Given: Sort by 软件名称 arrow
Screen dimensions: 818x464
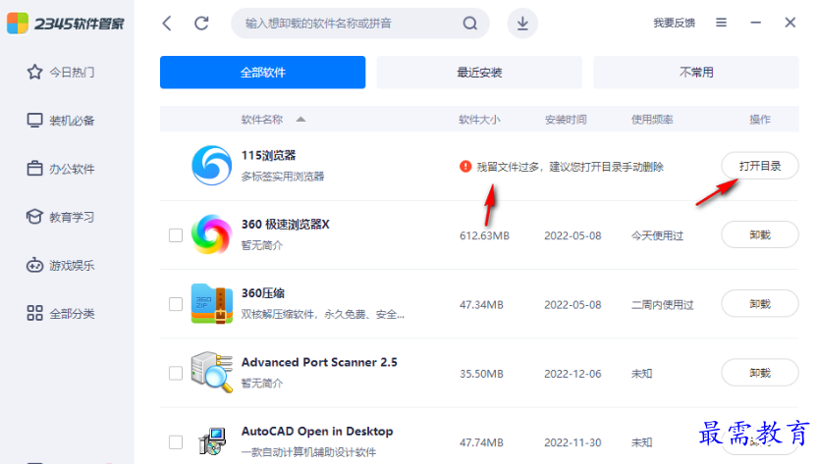Looking at the screenshot, I should (x=300, y=120).
